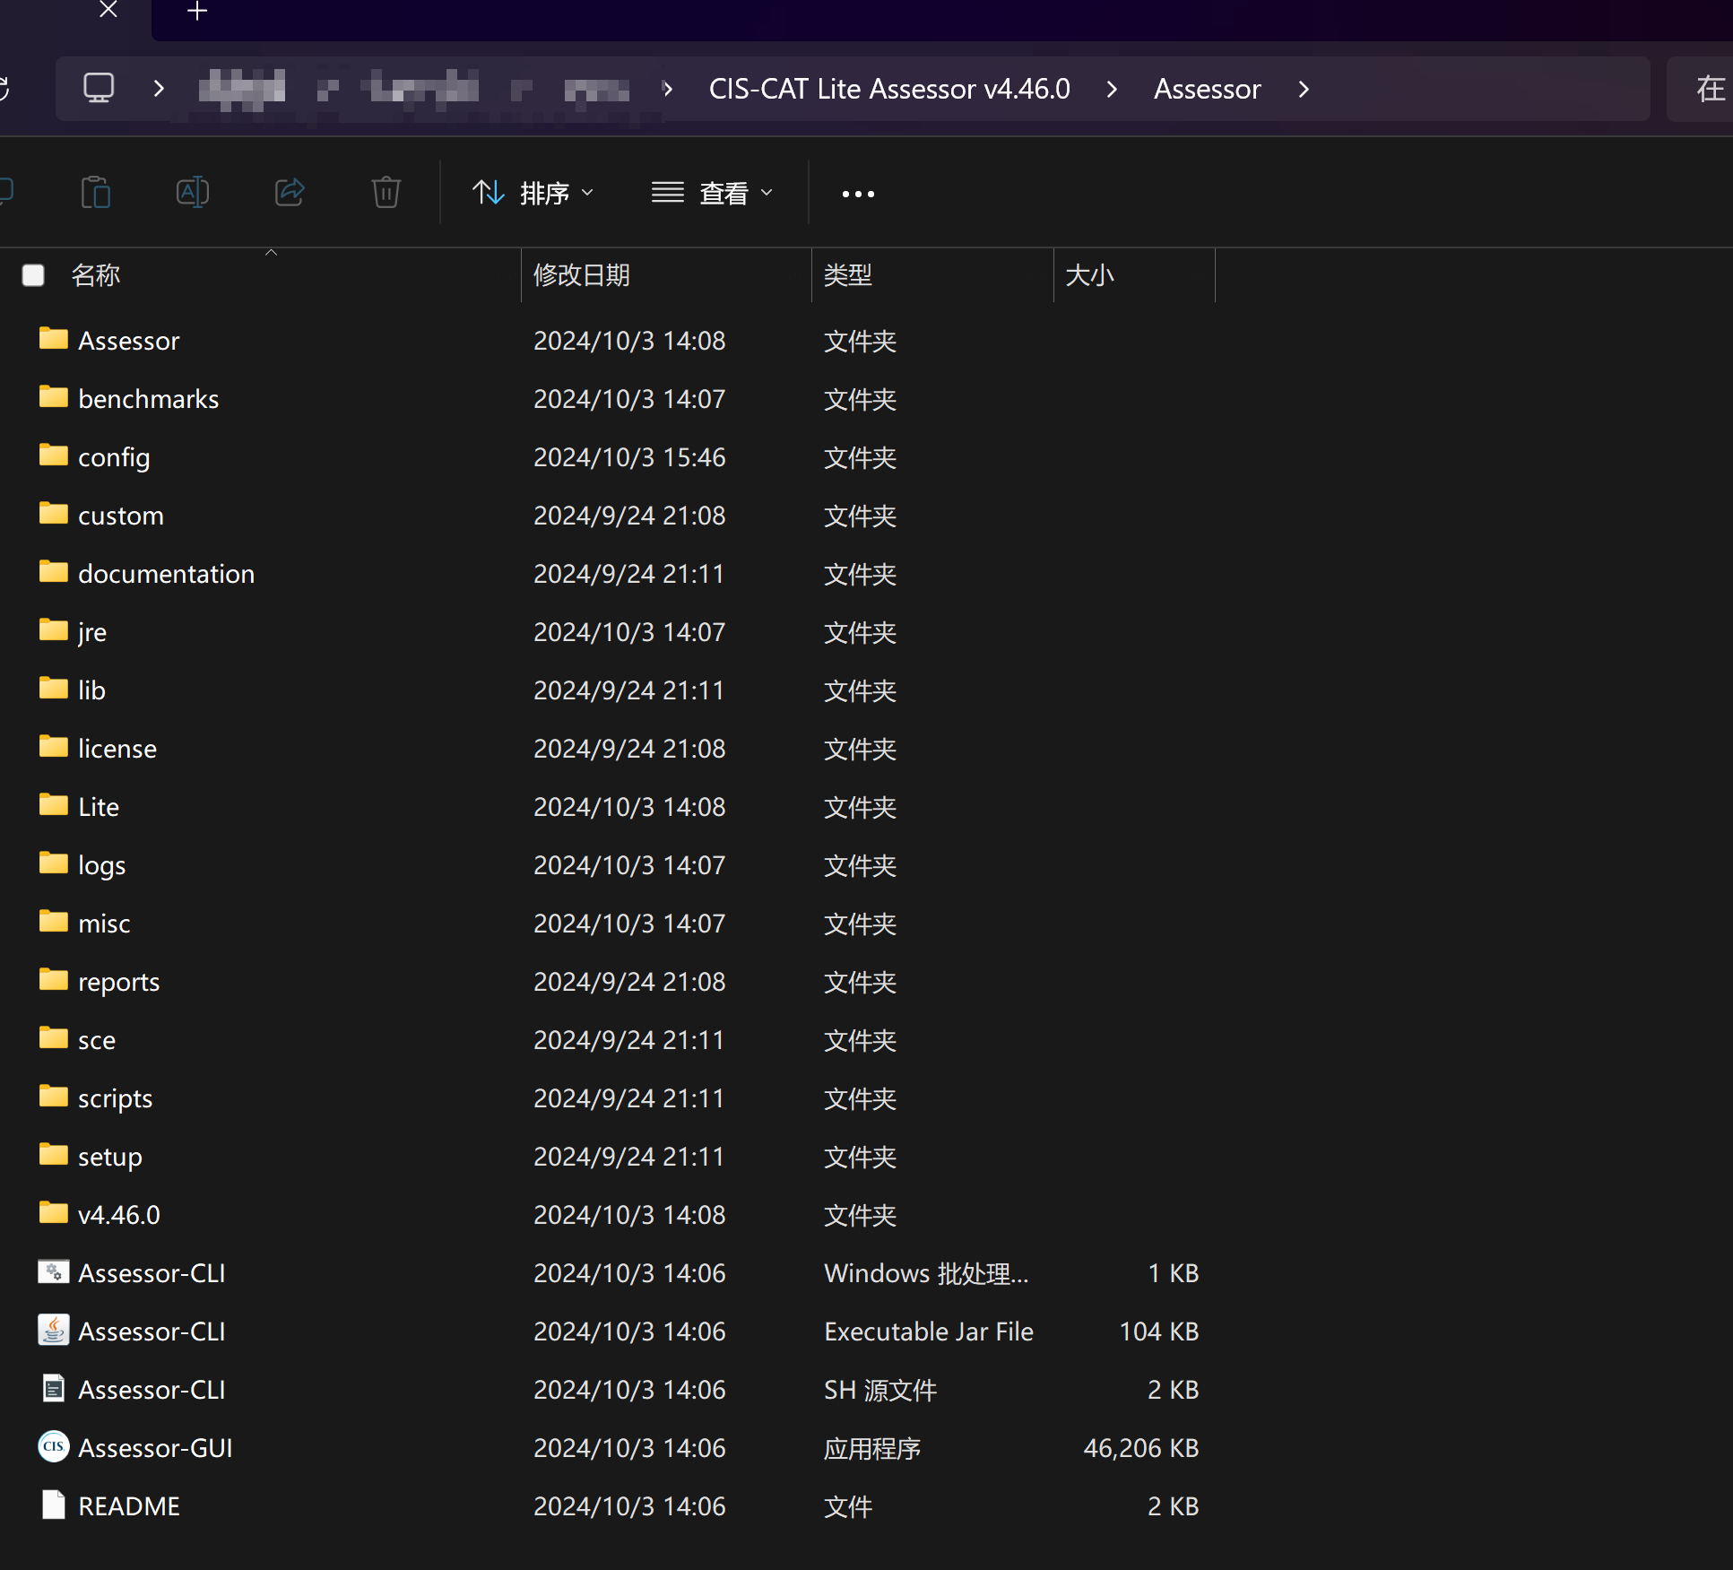Click the 46,206 KB size value
This screenshot has width=1733, height=1570.
1140,1448
